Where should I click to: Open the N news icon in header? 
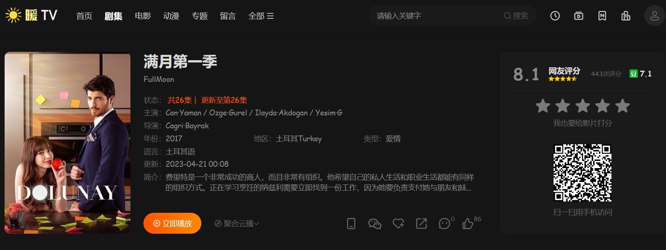pyautogui.click(x=602, y=16)
